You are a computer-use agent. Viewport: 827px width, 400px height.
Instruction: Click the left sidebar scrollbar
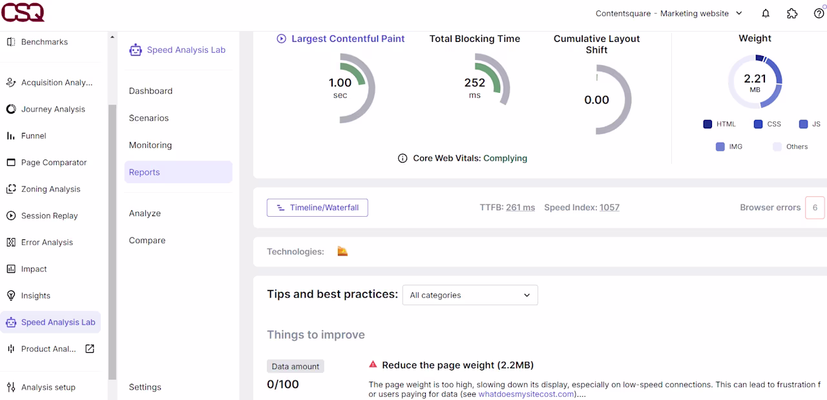[x=112, y=242]
